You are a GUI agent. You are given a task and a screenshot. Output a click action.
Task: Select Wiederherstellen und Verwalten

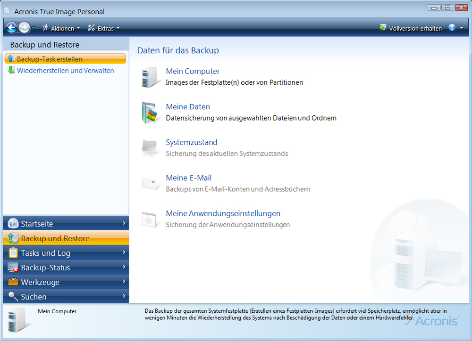pos(65,71)
